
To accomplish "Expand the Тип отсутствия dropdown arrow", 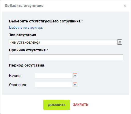I will pos(120,42).
